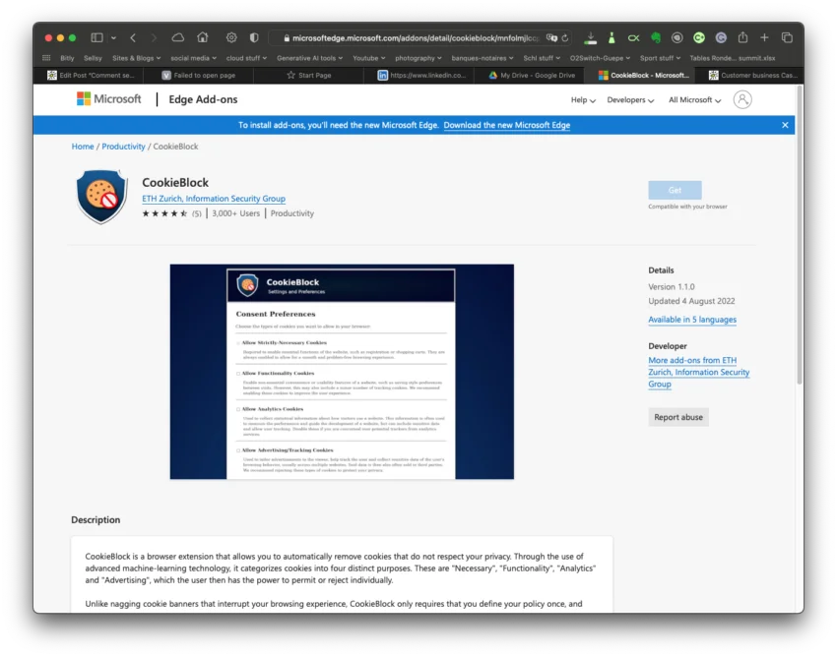The height and width of the screenshot is (657, 837).
Task: Switch to Customer business Cas tab
Action: pyautogui.click(x=752, y=75)
